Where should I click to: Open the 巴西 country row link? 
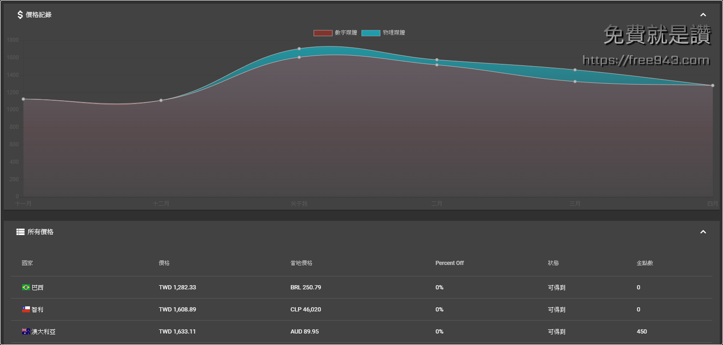(38, 287)
